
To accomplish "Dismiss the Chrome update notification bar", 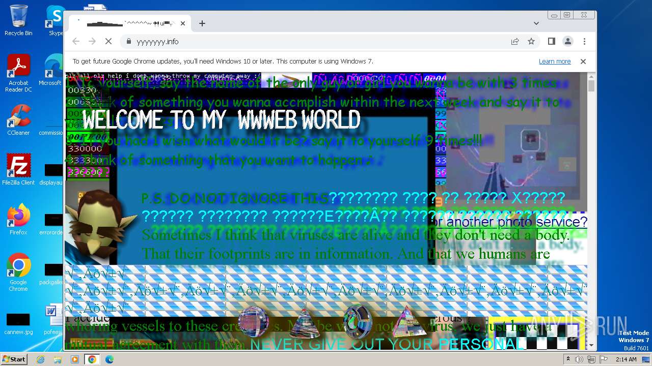I will pos(583,62).
